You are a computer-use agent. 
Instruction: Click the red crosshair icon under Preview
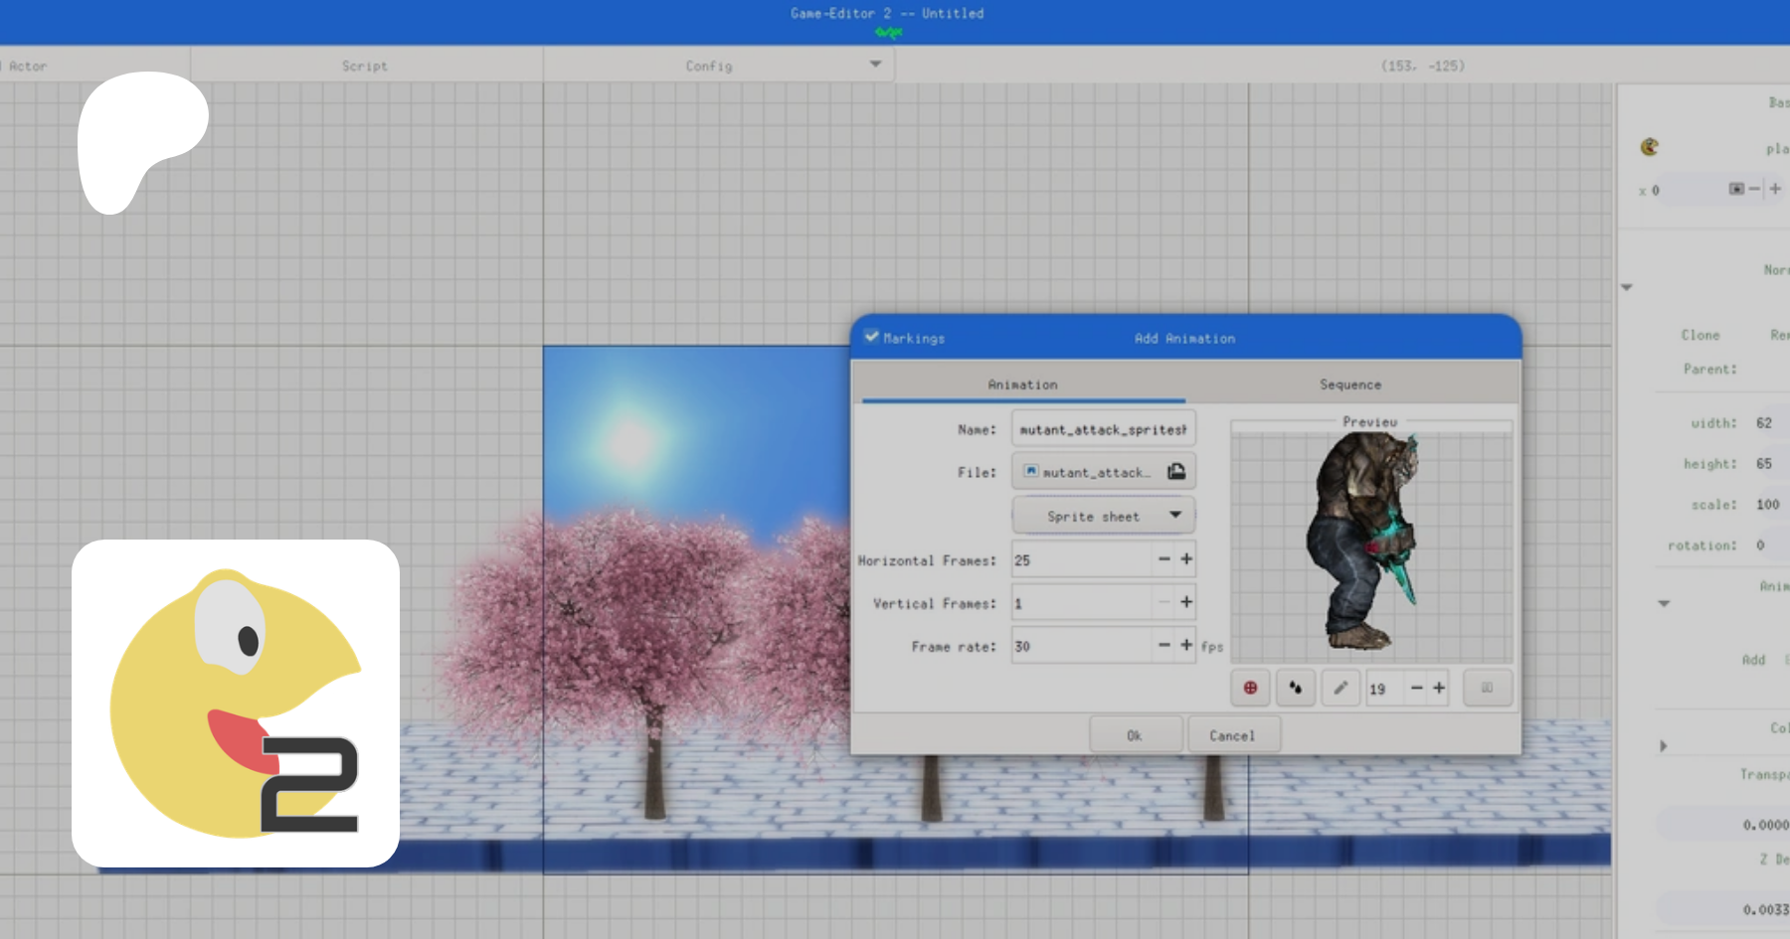1250,688
